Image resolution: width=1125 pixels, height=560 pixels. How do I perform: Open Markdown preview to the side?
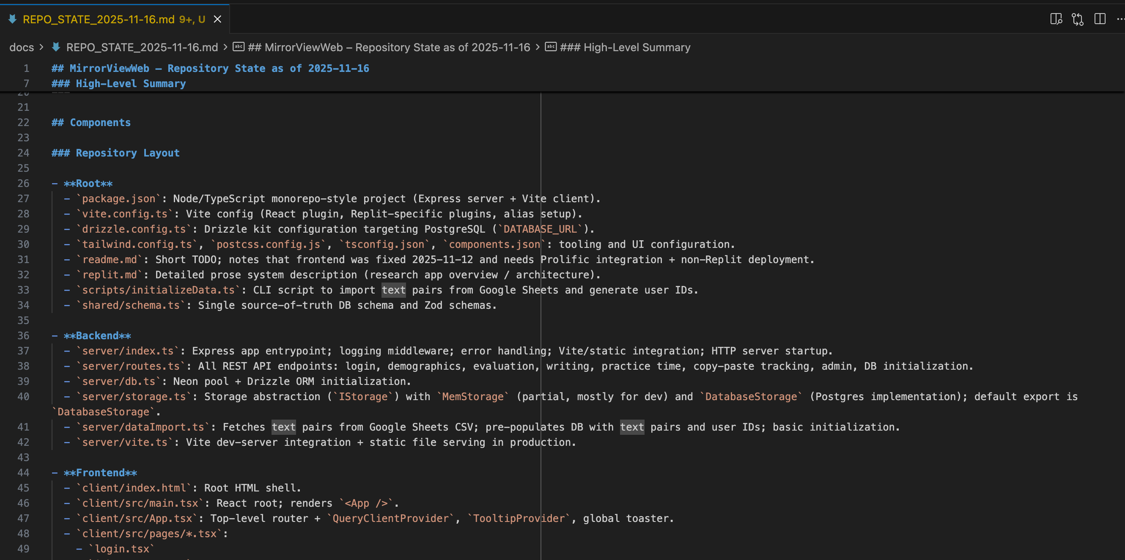tap(1056, 19)
